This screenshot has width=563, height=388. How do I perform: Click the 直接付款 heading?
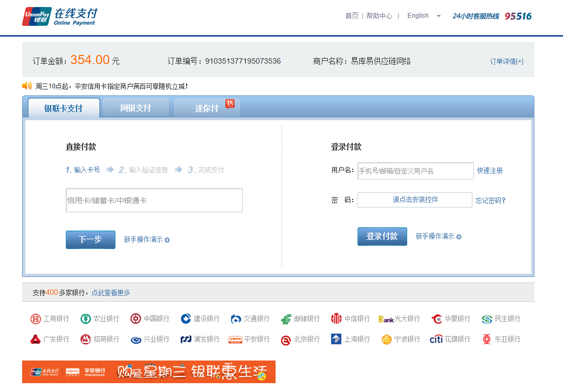[81, 147]
